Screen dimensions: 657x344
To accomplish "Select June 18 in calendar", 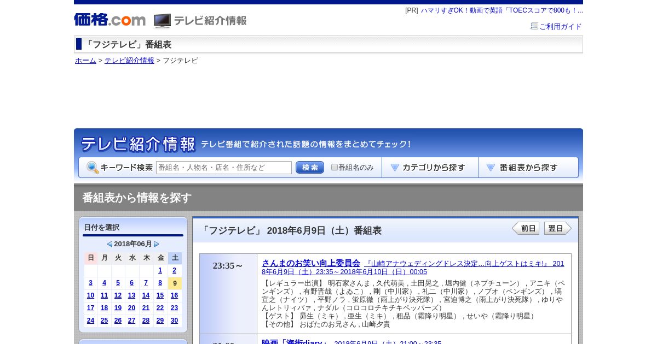I will click(104, 308).
